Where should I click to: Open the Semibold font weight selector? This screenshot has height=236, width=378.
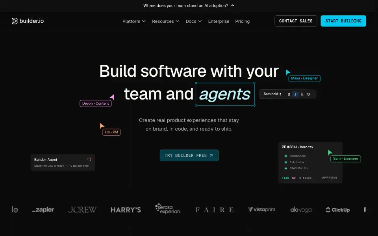point(272,94)
